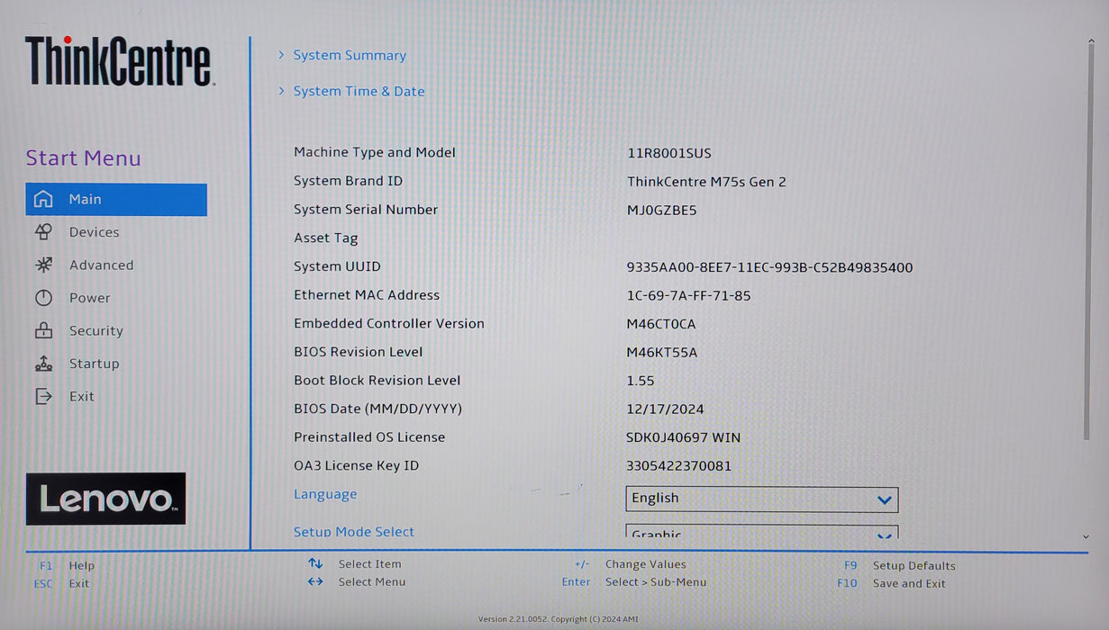Screen dimensions: 1109x630
Task: Click Enter Select Sub-Menu hint
Action: (634, 582)
